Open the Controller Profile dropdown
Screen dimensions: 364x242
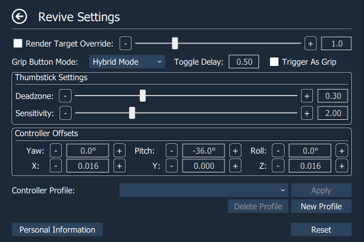(204, 190)
